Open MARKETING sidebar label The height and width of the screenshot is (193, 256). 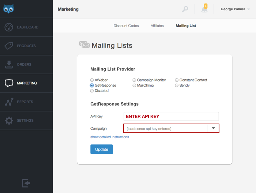click(27, 83)
